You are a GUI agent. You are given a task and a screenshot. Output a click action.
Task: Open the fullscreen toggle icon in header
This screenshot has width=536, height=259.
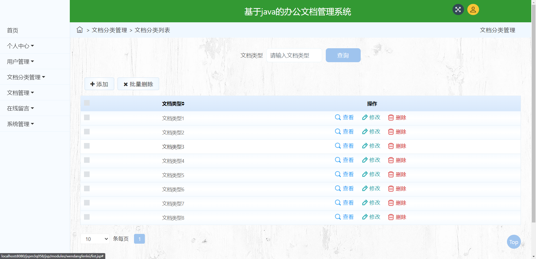pos(458,9)
